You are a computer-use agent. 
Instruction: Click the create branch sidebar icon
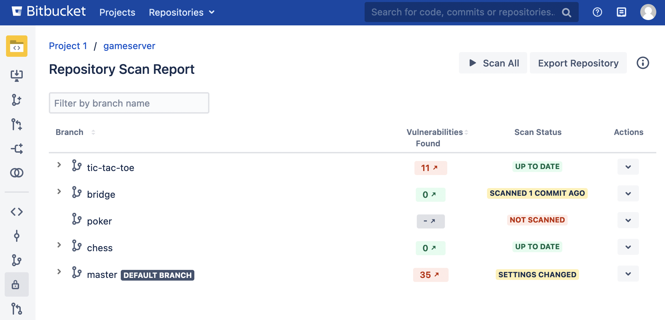coord(16,100)
